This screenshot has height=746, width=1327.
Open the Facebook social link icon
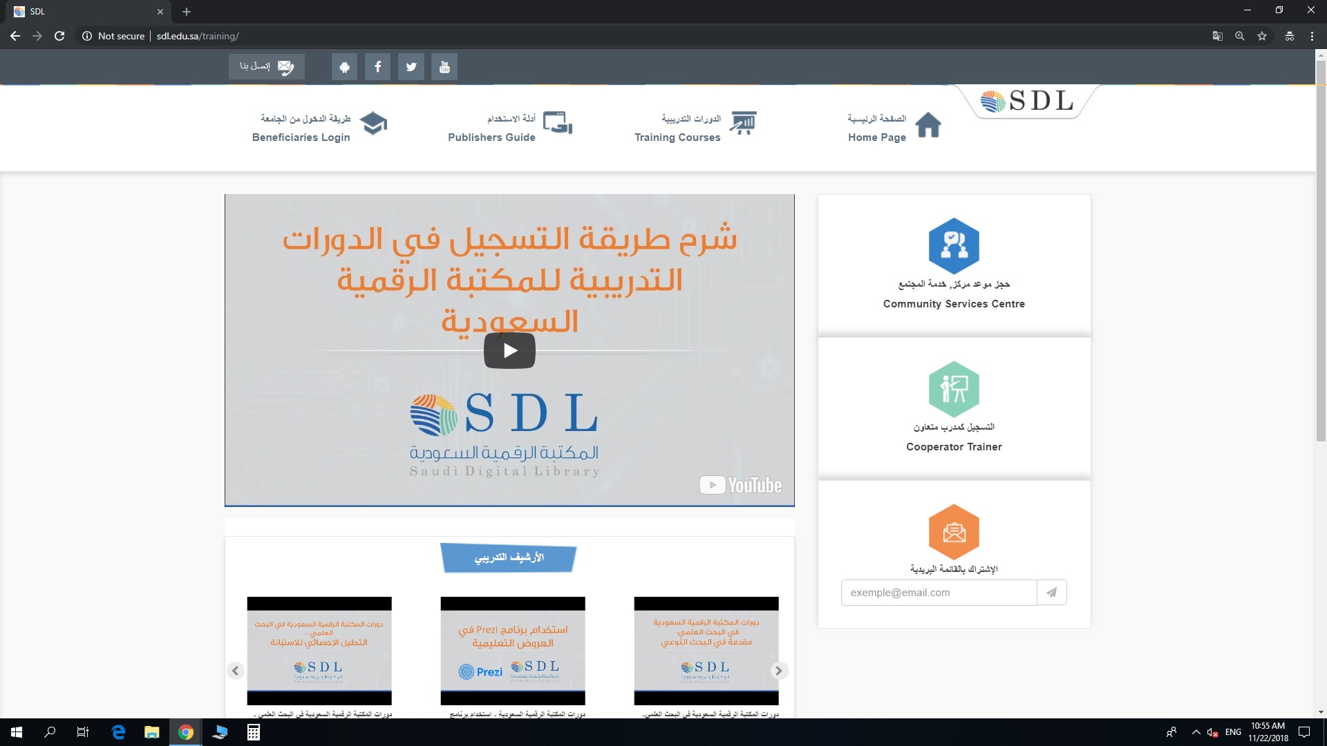pos(377,67)
